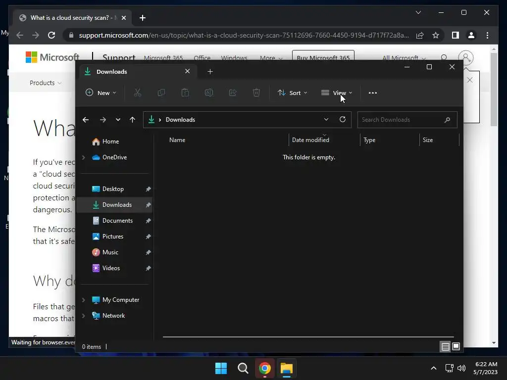Click the Delete trash icon in File Explorer
The height and width of the screenshot is (380, 507).
coord(256,93)
